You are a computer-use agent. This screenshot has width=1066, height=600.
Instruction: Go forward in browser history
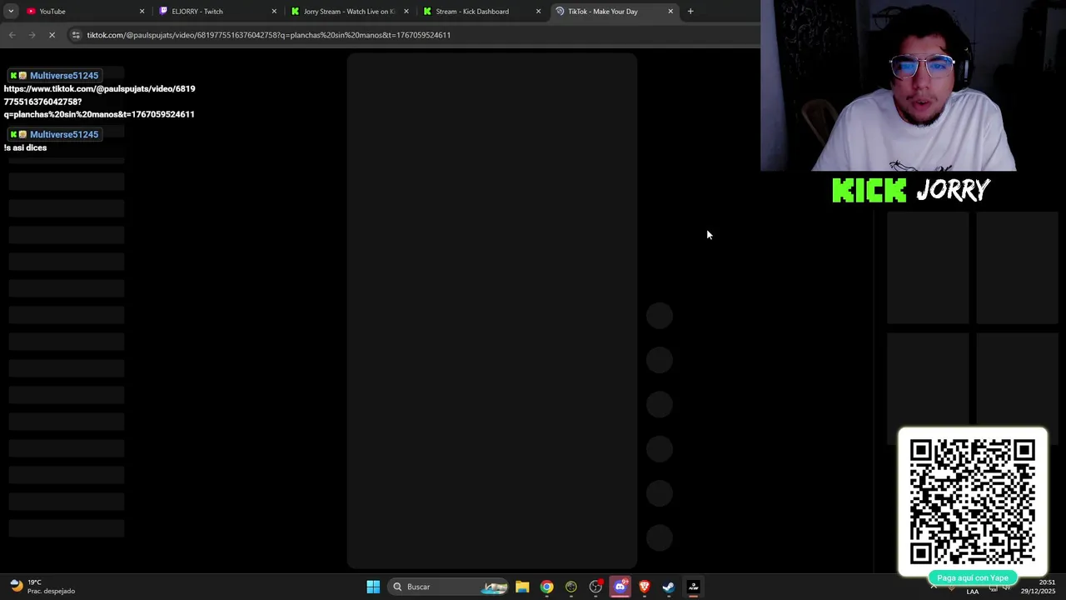point(32,35)
